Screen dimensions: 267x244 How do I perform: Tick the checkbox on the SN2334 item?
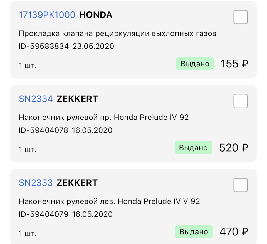(240, 101)
